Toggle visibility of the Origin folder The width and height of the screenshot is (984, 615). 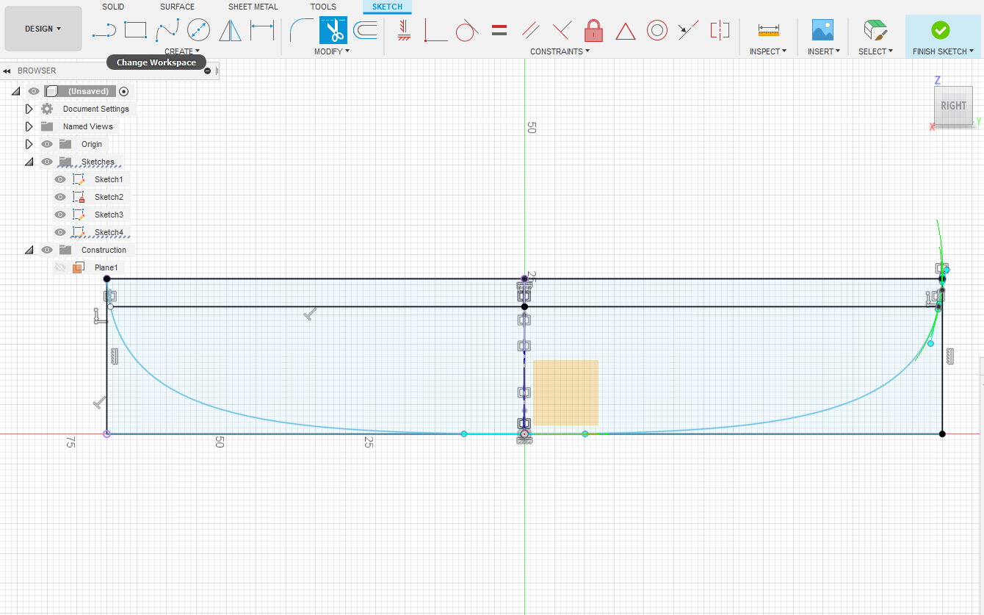(x=47, y=144)
